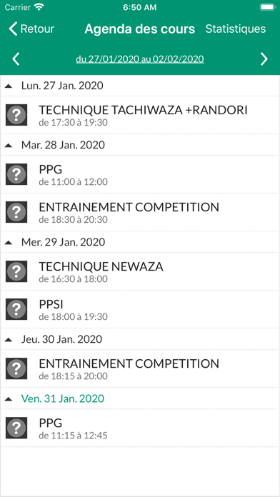Go to previous week with left arrow
This screenshot has height=497, width=280.
(x=16, y=59)
